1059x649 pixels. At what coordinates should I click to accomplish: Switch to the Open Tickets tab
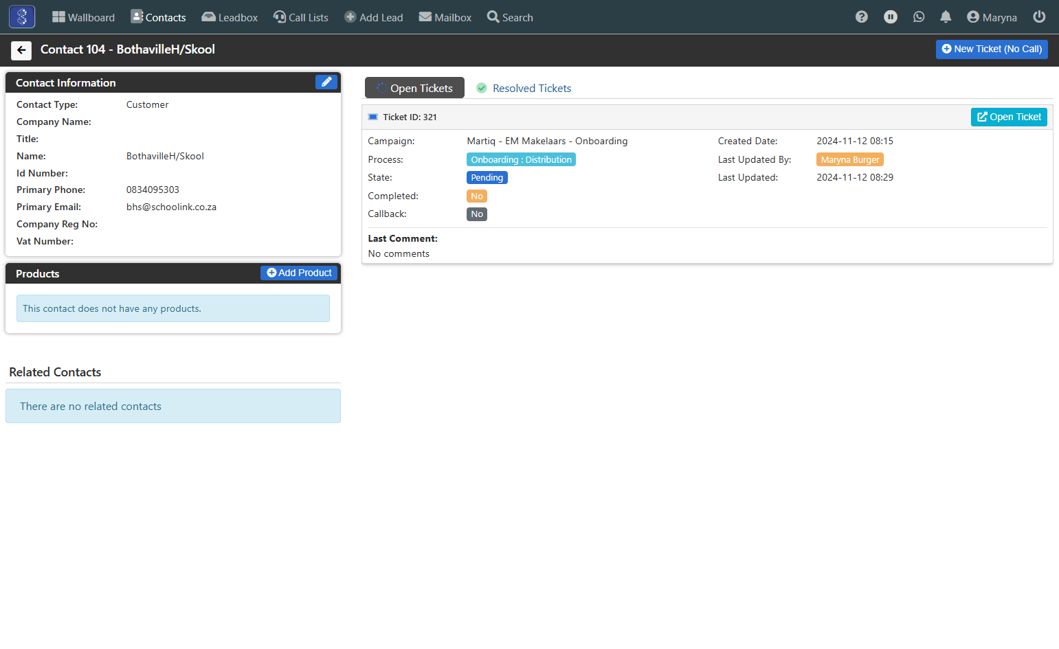point(414,88)
